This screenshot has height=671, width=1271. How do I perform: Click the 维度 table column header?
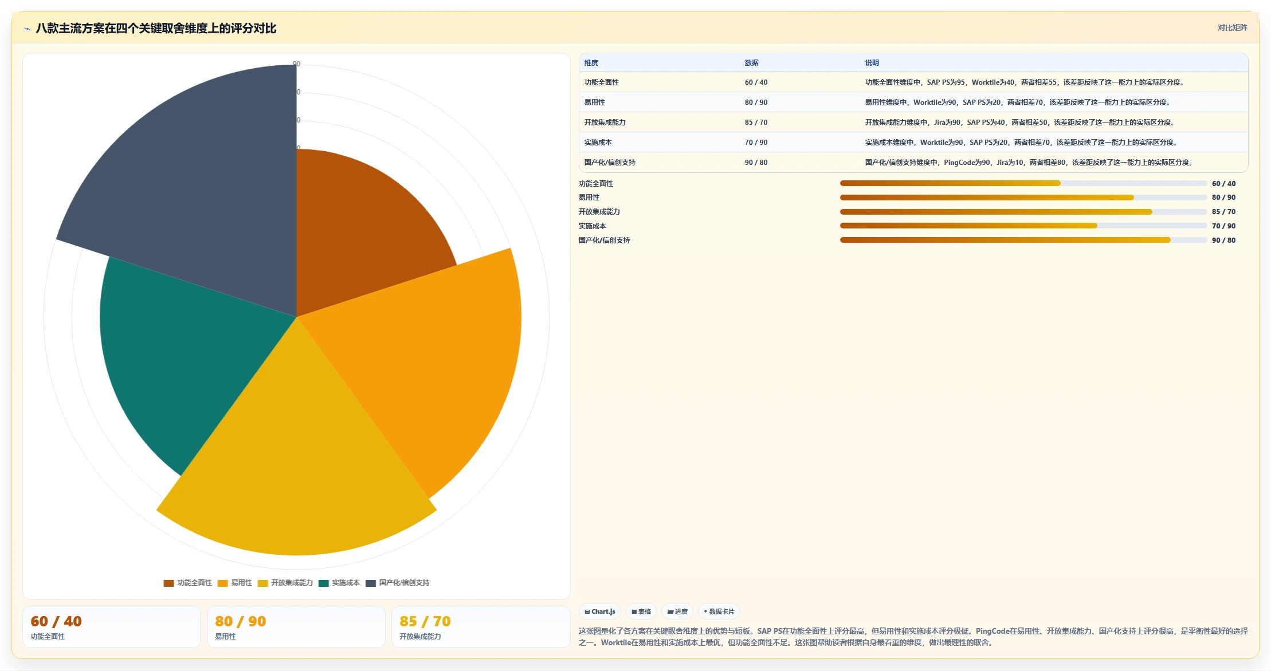coord(591,63)
